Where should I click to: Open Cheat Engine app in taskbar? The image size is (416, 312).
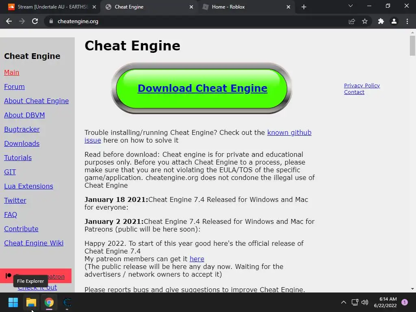tap(67, 302)
